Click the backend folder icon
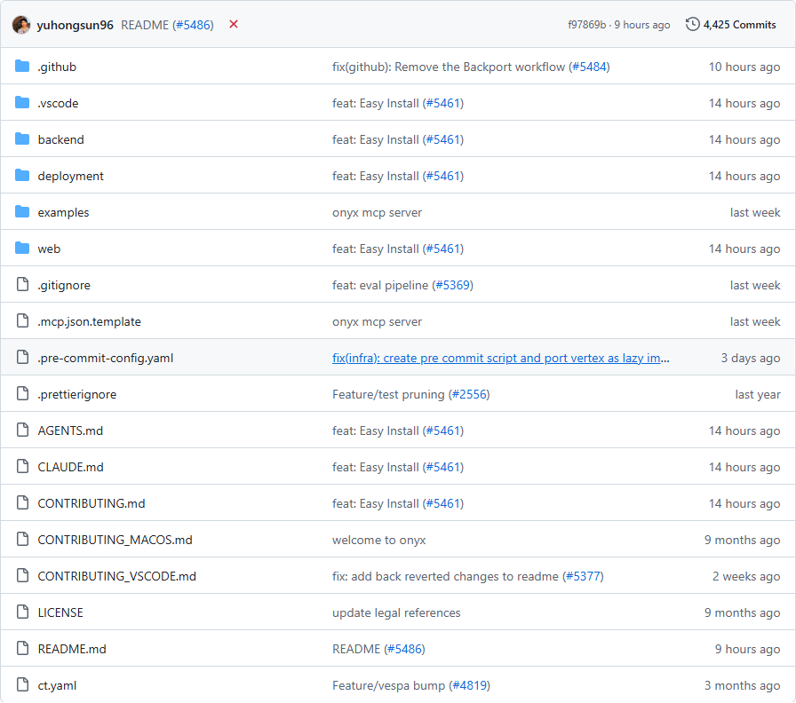 (22, 139)
